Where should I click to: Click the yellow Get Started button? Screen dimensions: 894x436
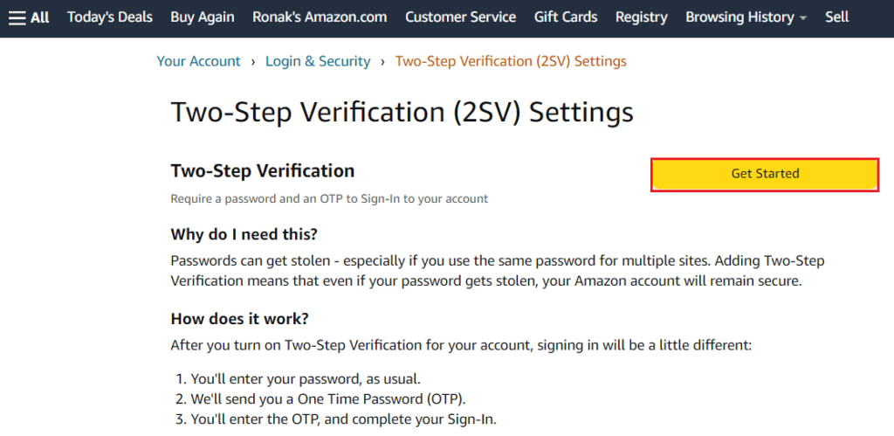765,174
